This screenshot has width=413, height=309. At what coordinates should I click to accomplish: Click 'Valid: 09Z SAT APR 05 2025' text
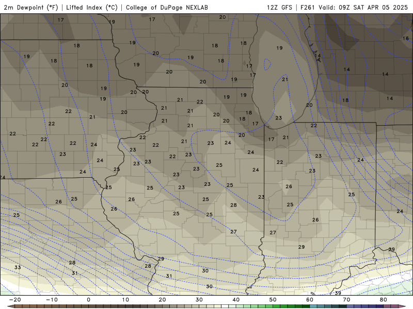coord(363,7)
